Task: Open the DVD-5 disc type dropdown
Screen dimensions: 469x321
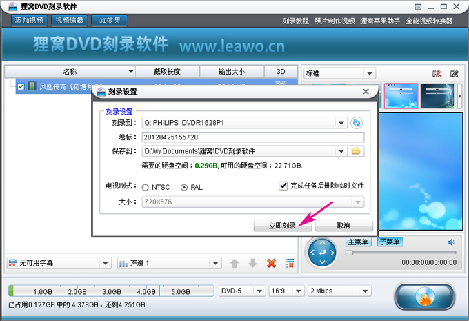Action: (259, 291)
